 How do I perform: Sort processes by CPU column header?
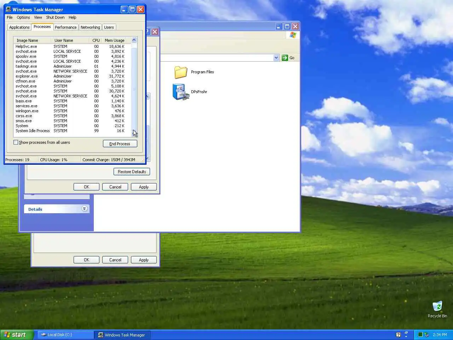(x=96, y=40)
